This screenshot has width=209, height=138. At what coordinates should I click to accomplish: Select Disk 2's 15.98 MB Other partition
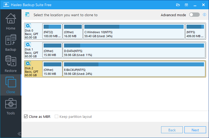(52, 69)
